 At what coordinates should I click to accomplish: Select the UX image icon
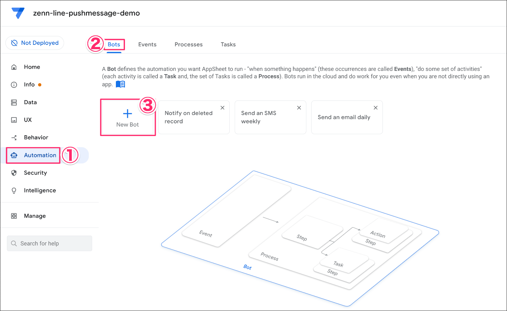[x=13, y=120]
